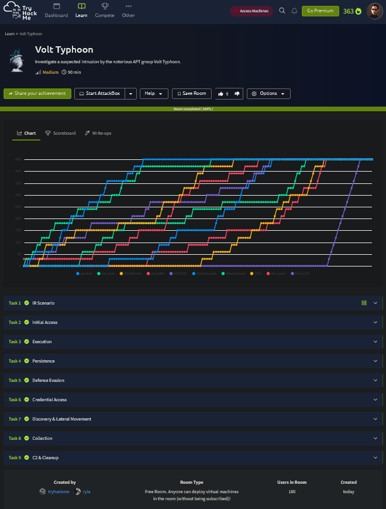Switch to the Scoreboard tab
The height and width of the screenshot is (509, 386).
coord(61,133)
